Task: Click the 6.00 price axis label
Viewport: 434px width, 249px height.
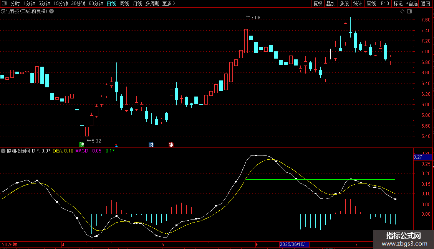Action: [x=426, y=105]
